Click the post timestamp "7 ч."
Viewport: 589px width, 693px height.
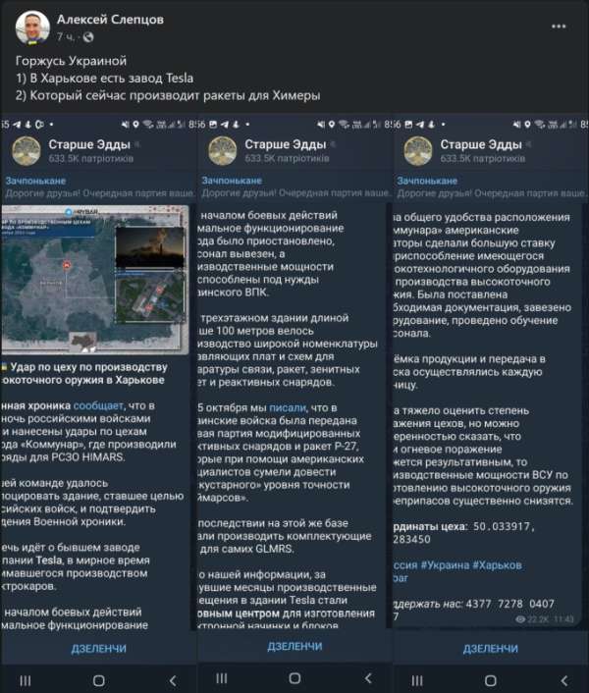click(66, 37)
